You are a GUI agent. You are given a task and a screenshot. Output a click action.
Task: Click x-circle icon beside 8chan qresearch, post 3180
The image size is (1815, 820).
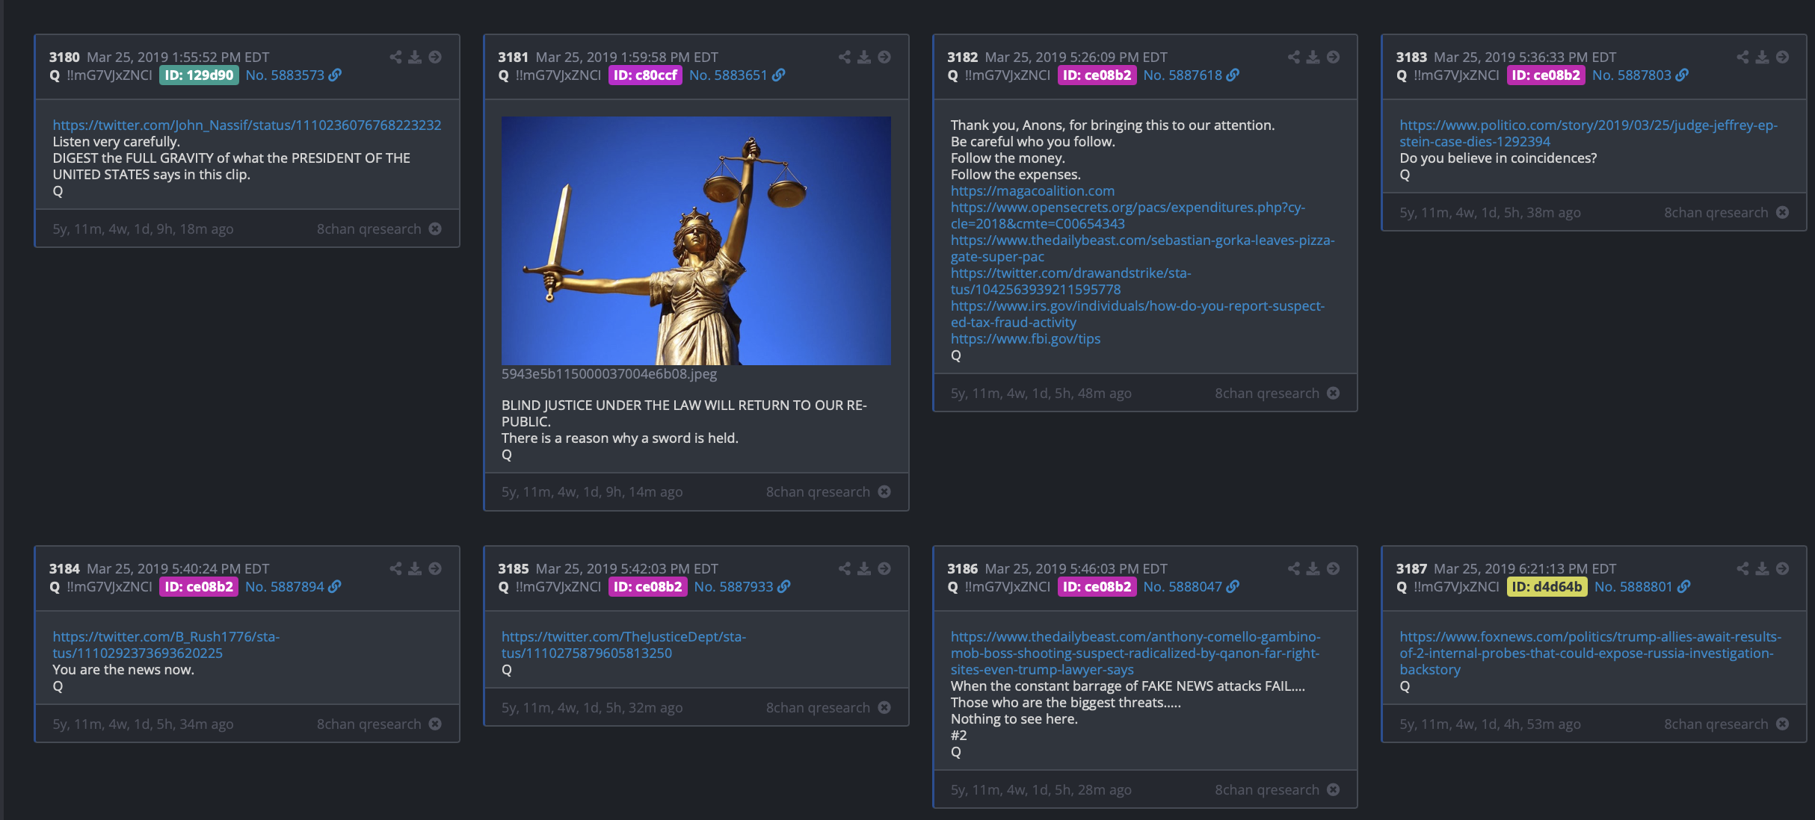click(x=435, y=229)
